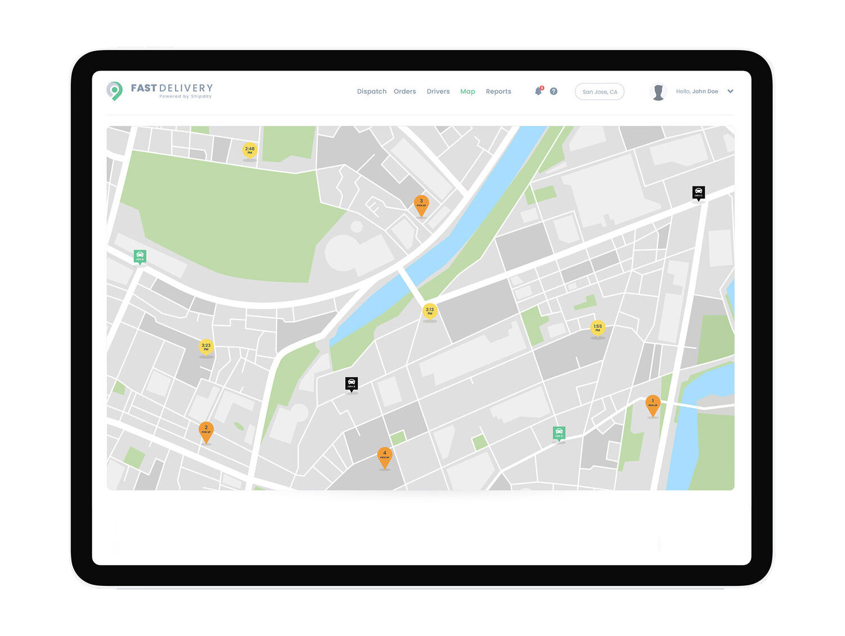Click the yellow 2:13 PM delivery marker
845x636 pixels.
[430, 311]
